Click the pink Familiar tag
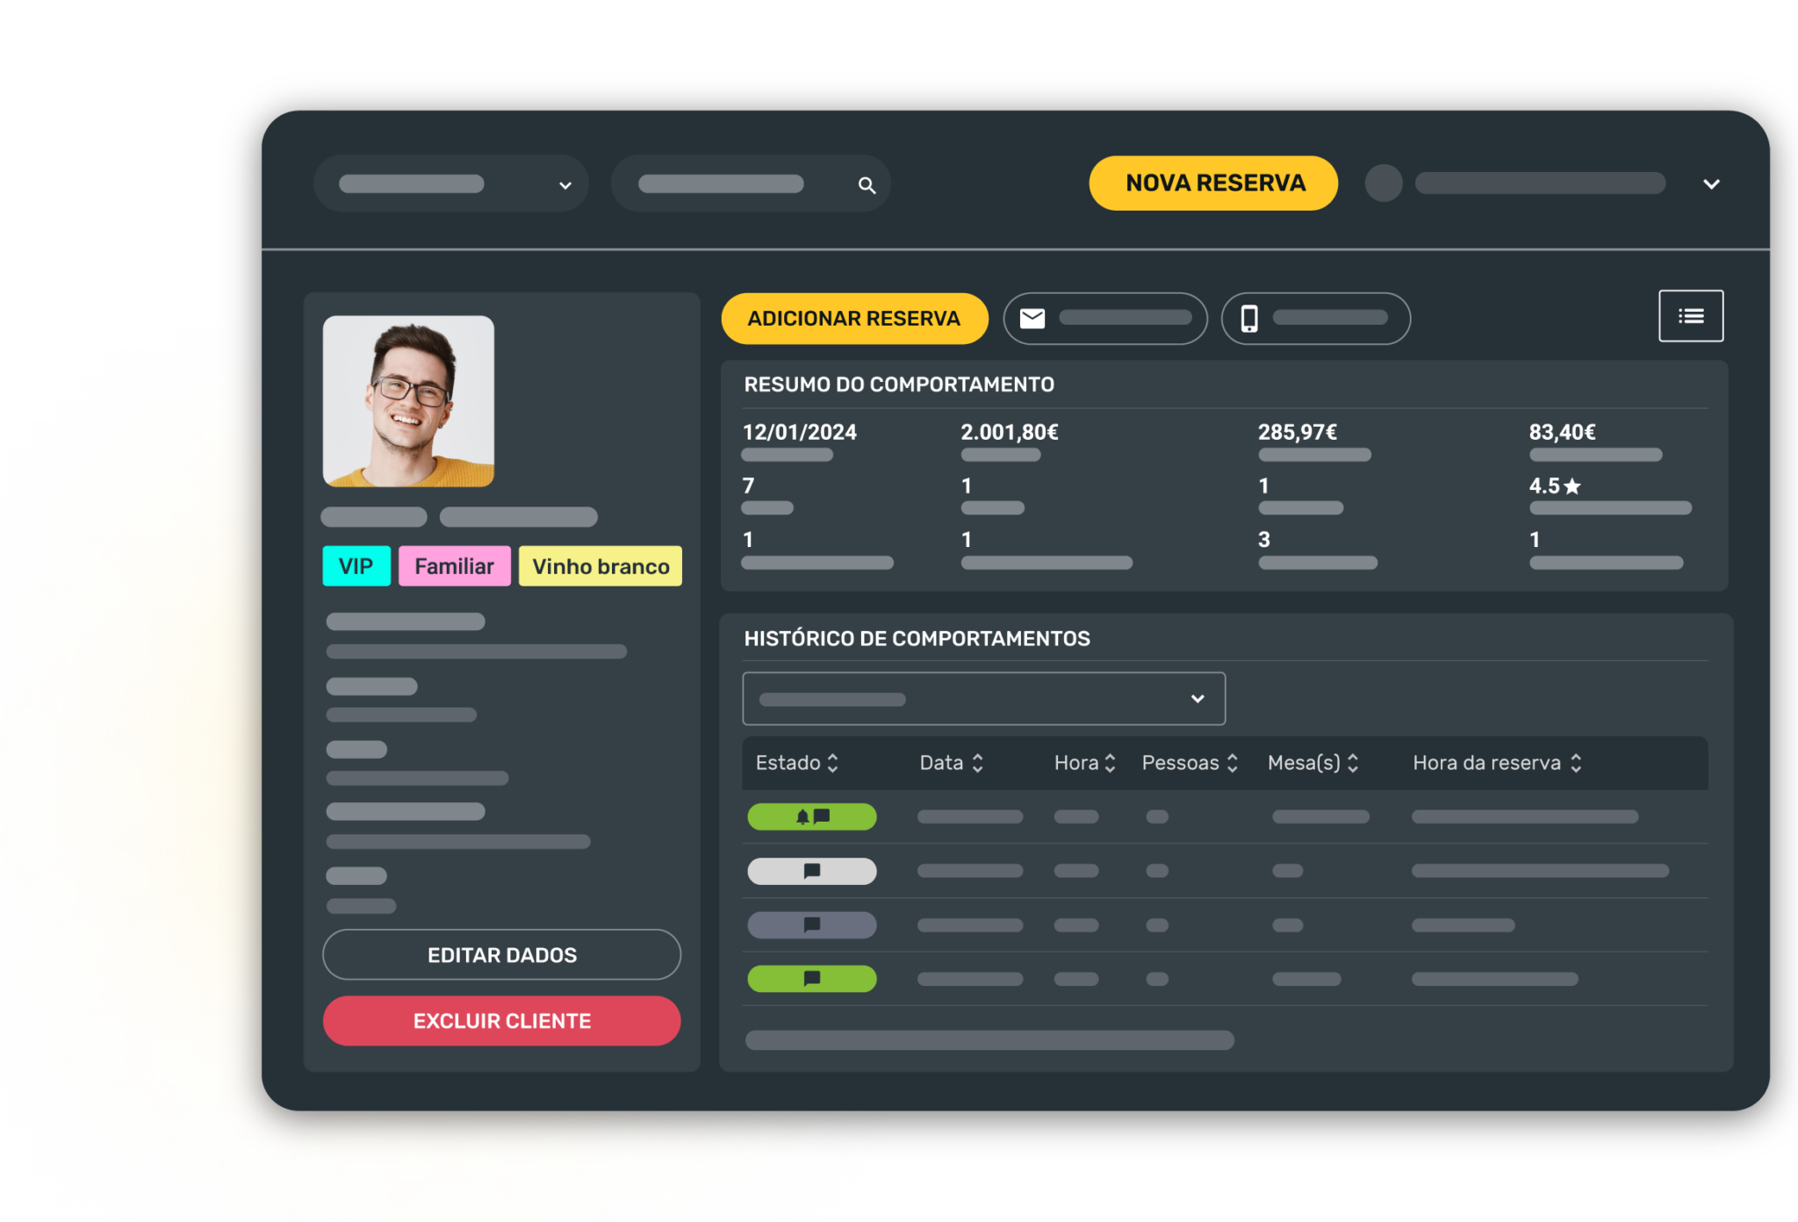 [454, 566]
